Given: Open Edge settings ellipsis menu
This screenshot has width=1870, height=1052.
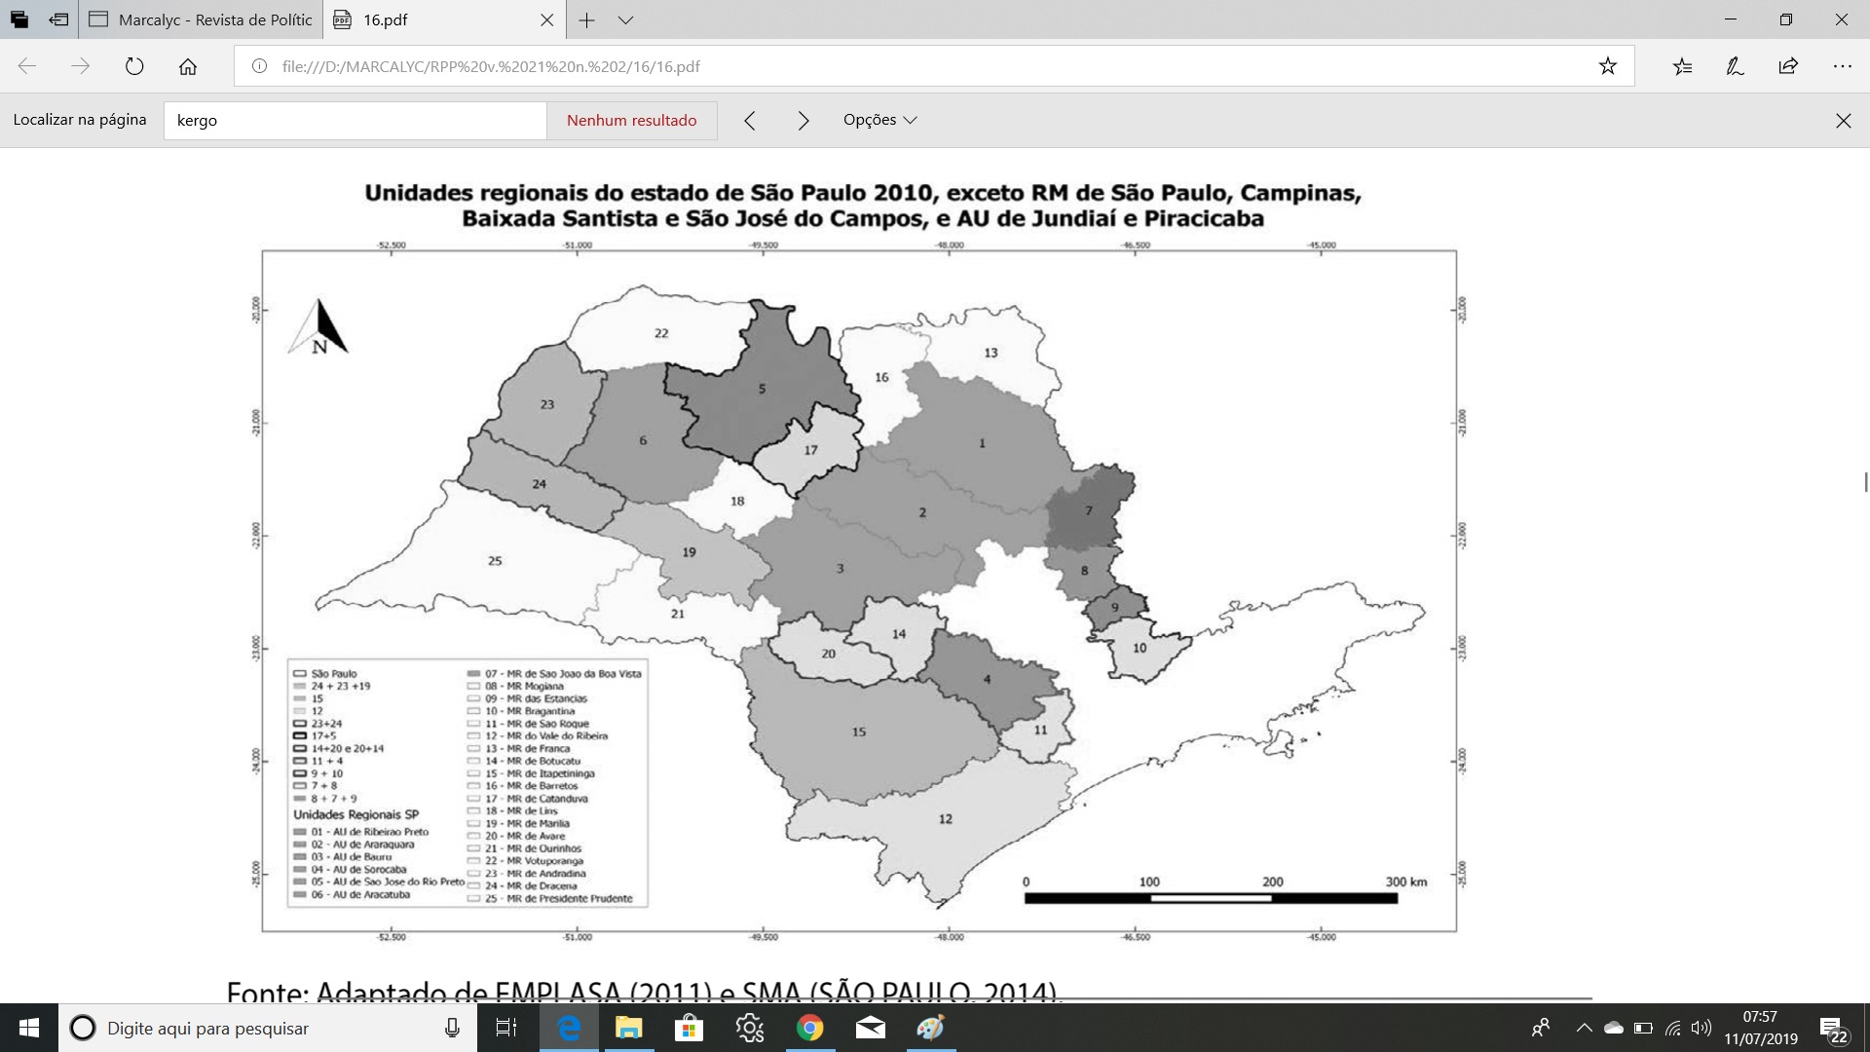Looking at the screenshot, I should coord(1842,66).
